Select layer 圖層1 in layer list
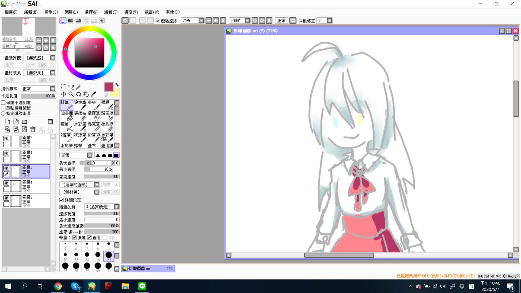The width and height of the screenshot is (521, 293). click(26, 156)
